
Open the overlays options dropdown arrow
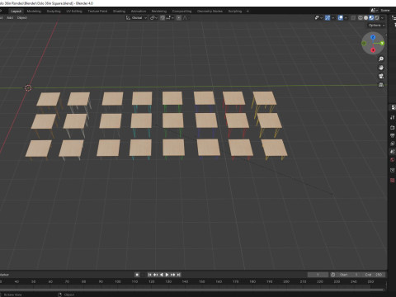tap(346, 18)
